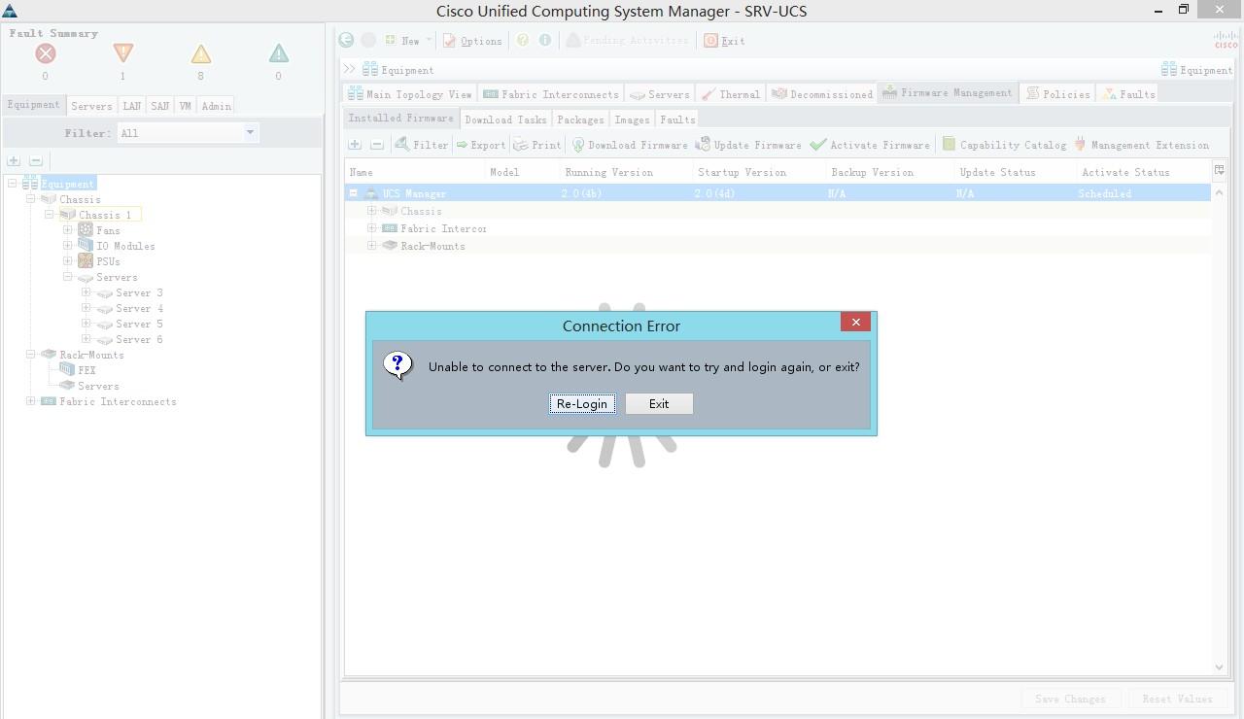This screenshot has height=719, width=1244.
Task: Select Server 4 in the tree
Action: [139, 308]
